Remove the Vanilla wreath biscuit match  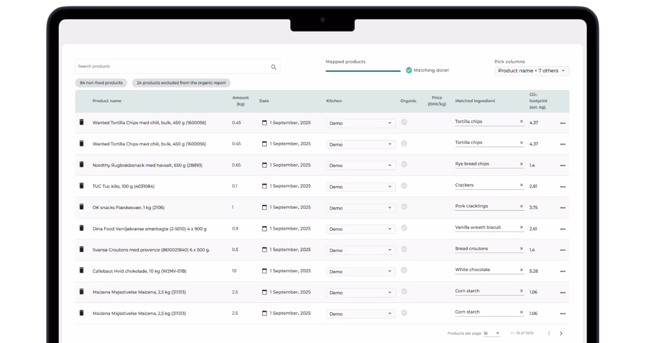point(521,228)
